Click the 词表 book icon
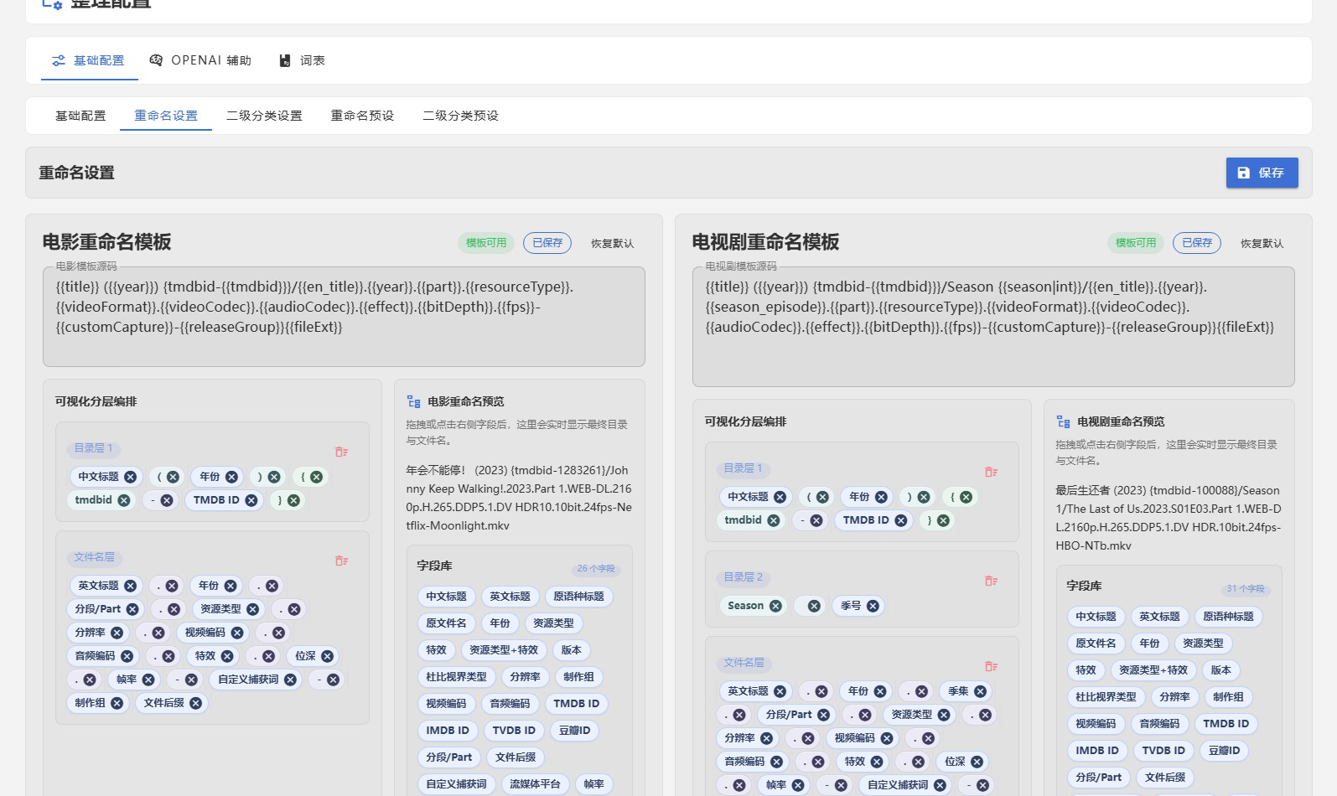This screenshot has width=1337, height=796. coord(285,60)
